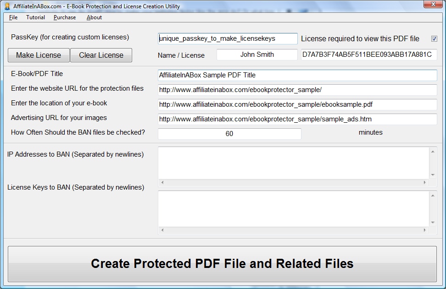The width and height of the screenshot is (446, 289).
Task: Select the license key field starting D7A7B3F7
Action: coord(369,55)
